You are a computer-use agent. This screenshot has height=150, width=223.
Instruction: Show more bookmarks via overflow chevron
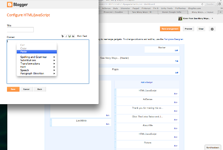(x=222, y=8)
